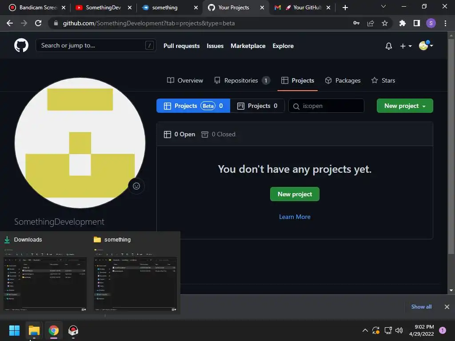Image resolution: width=455 pixels, height=341 pixels.
Task: Close the Bandicam tab
Action: coord(64,8)
